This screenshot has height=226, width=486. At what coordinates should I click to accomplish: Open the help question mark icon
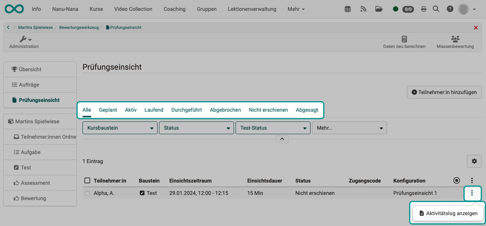point(450,9)
